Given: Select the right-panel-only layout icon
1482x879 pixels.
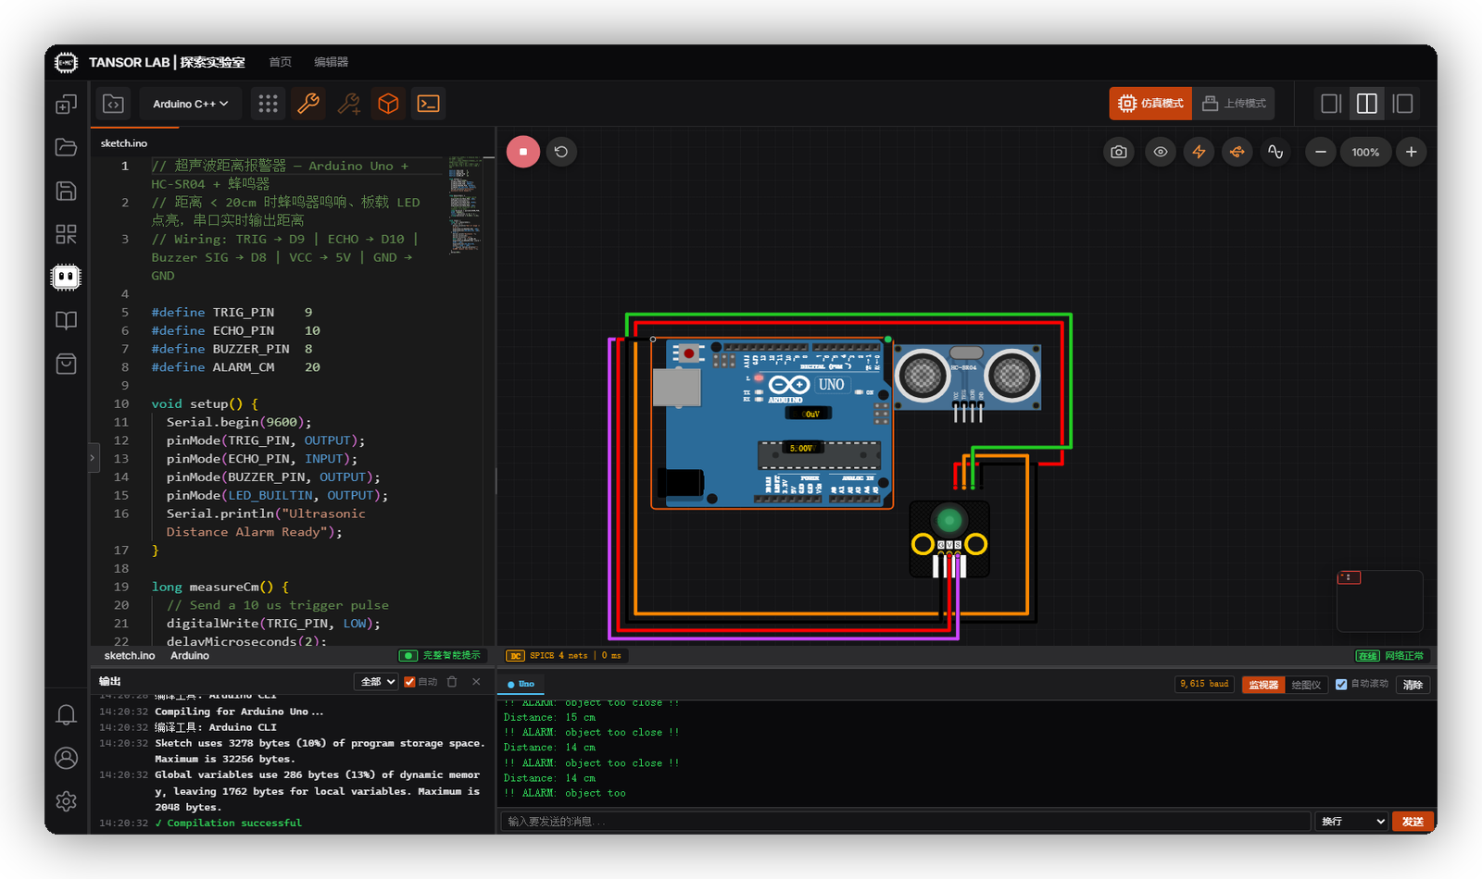Looking at the screenshot, I should 1331,104.
